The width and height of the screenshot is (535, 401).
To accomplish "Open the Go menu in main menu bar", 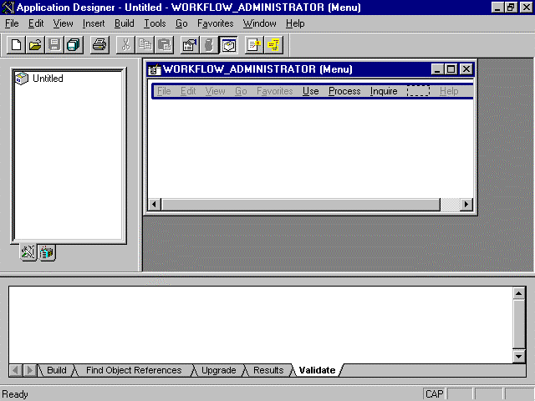I will click(x=181, y=23).
